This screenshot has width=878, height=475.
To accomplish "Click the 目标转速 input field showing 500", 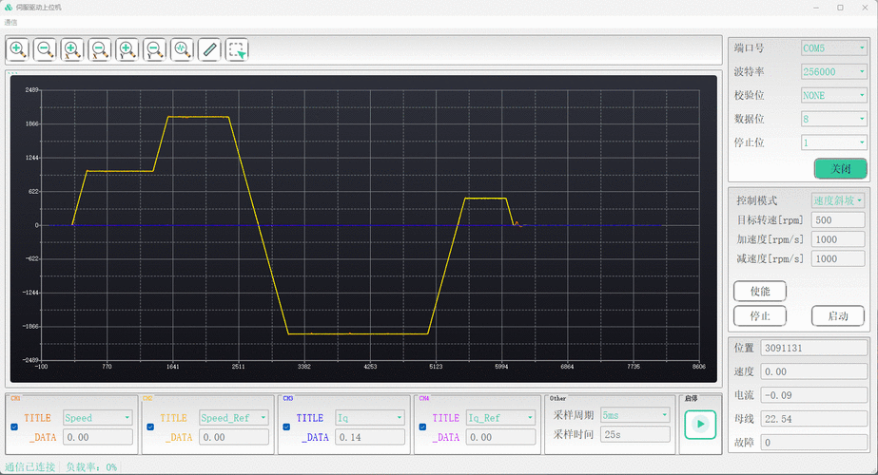I will pyautogui.click(x=838, y=220).
